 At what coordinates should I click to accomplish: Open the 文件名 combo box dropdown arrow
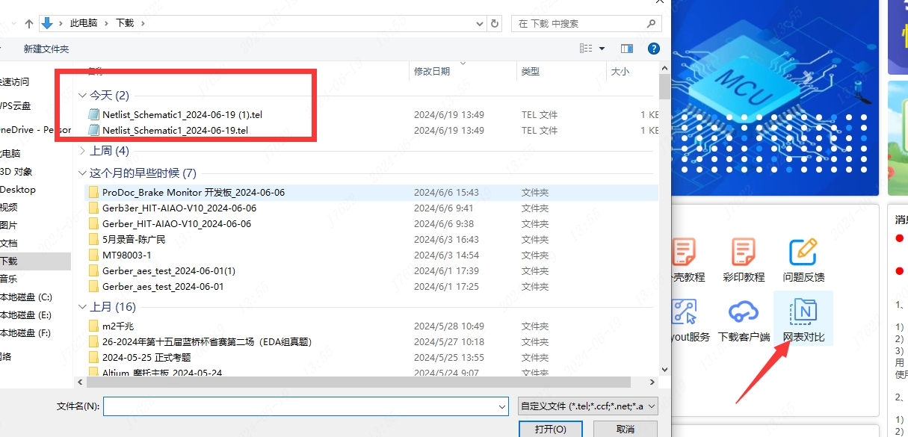click(x=502, y=406)
